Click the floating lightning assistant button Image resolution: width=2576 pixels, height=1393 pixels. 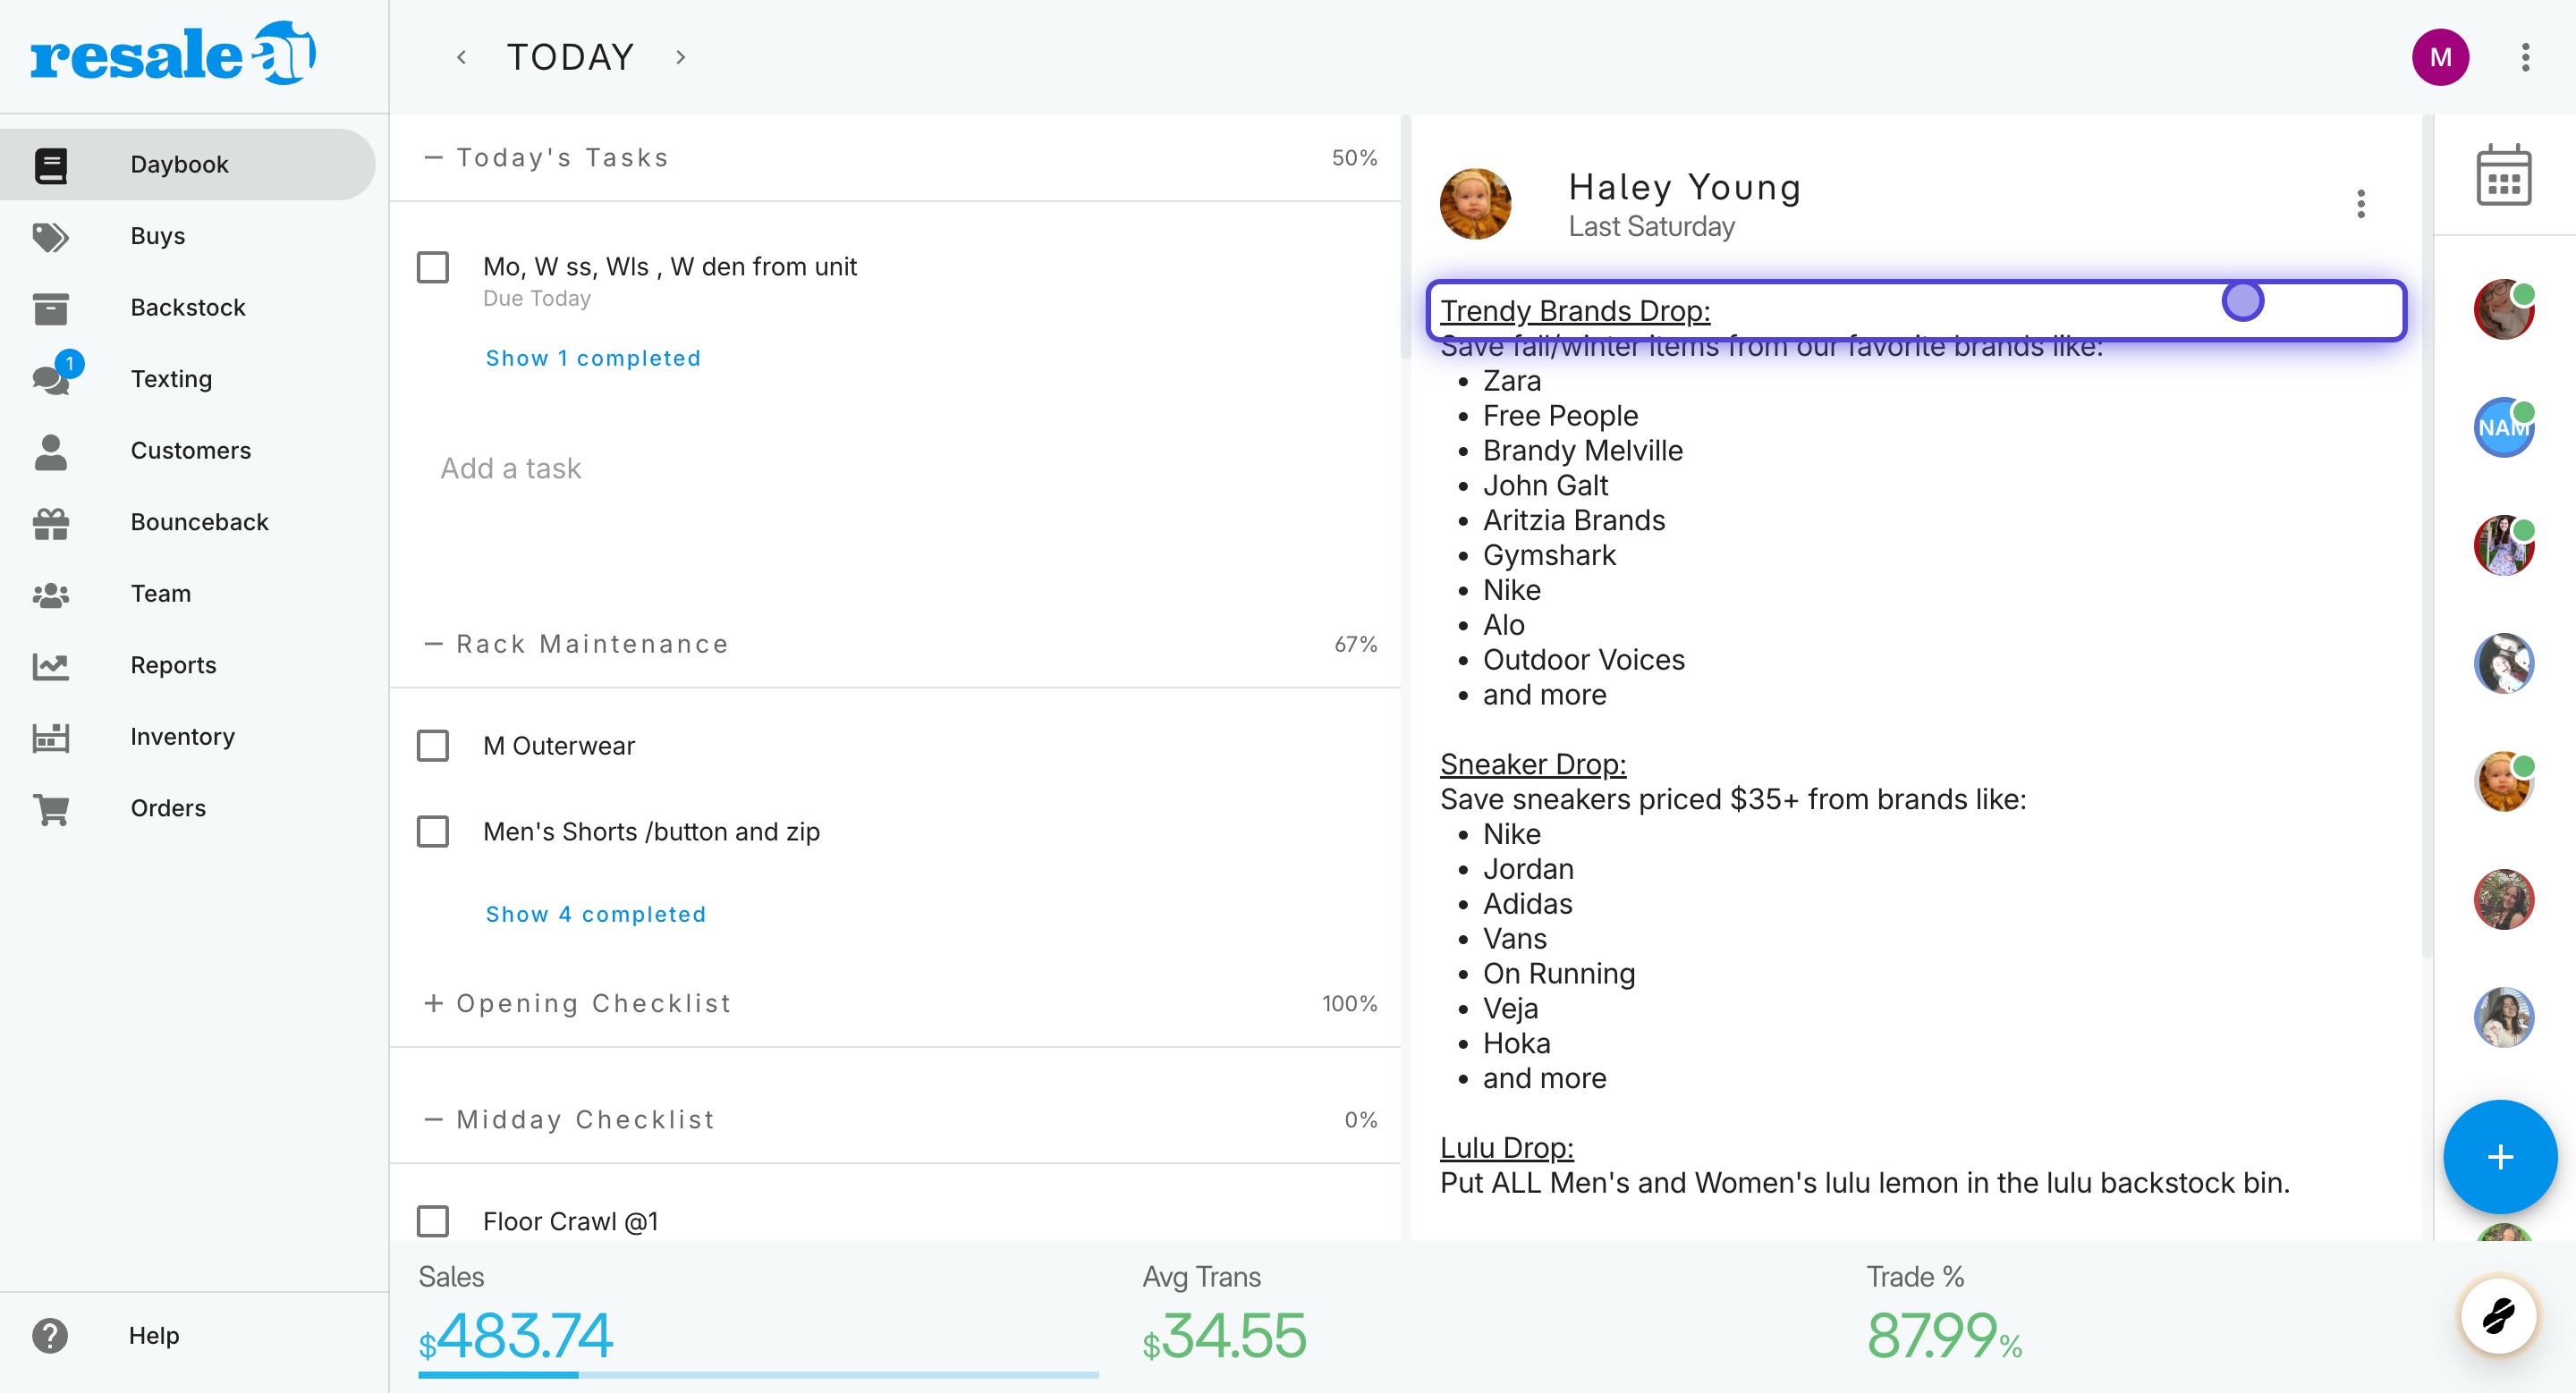[x=2498, y=1315]
